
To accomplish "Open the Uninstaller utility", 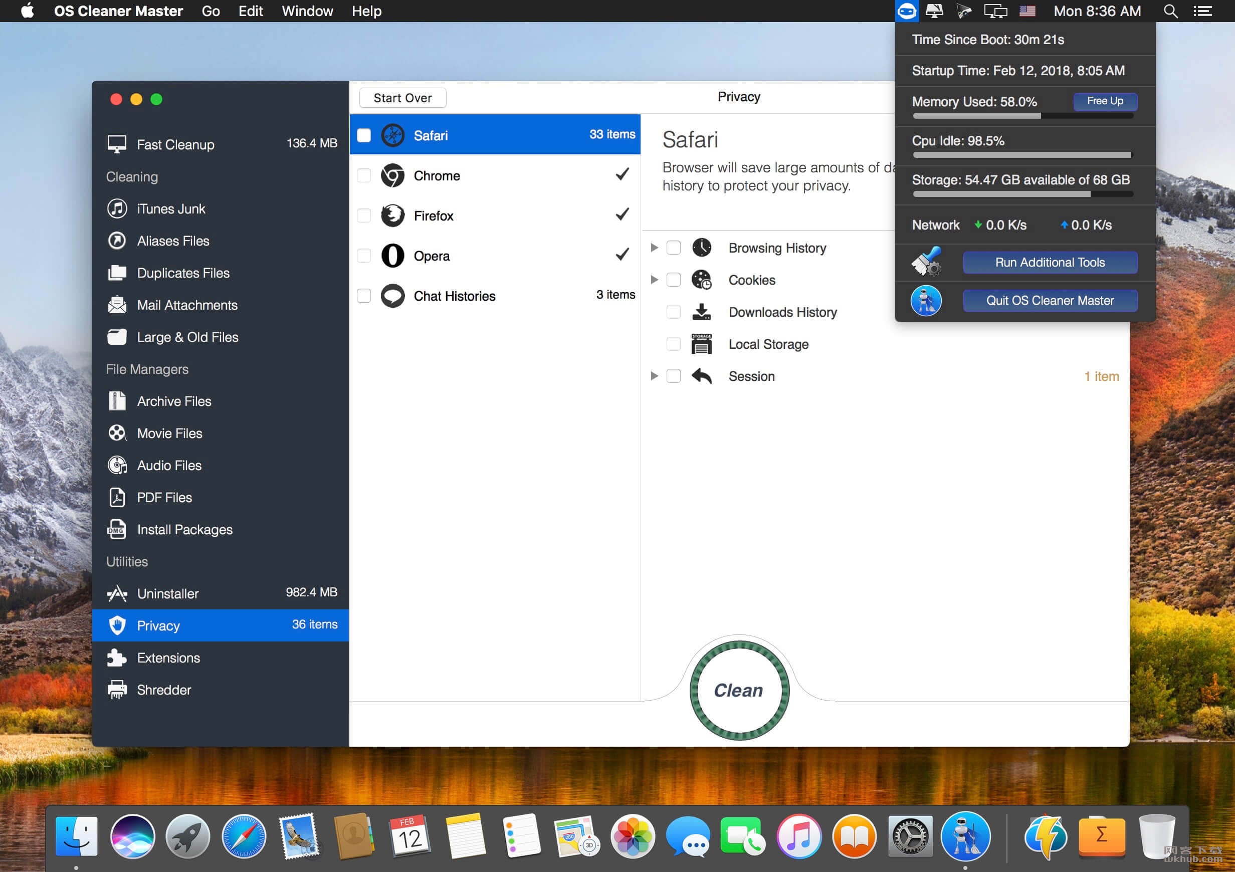I will pos(221,593).
